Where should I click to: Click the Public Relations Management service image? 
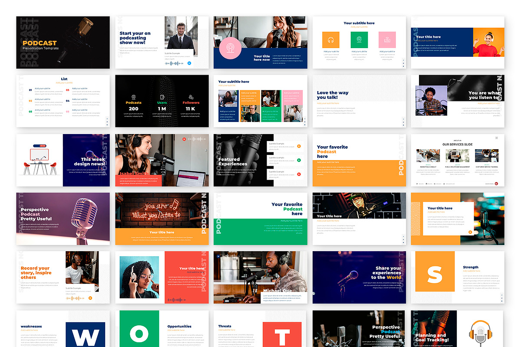[458, 156]
